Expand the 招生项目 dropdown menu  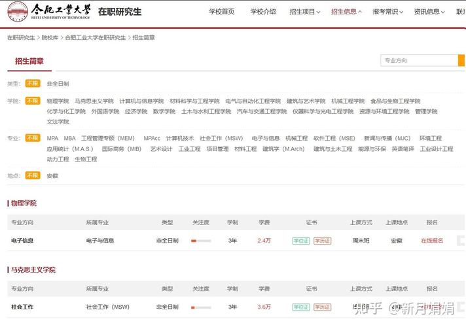pyautogui.click(x=305, y=12)
